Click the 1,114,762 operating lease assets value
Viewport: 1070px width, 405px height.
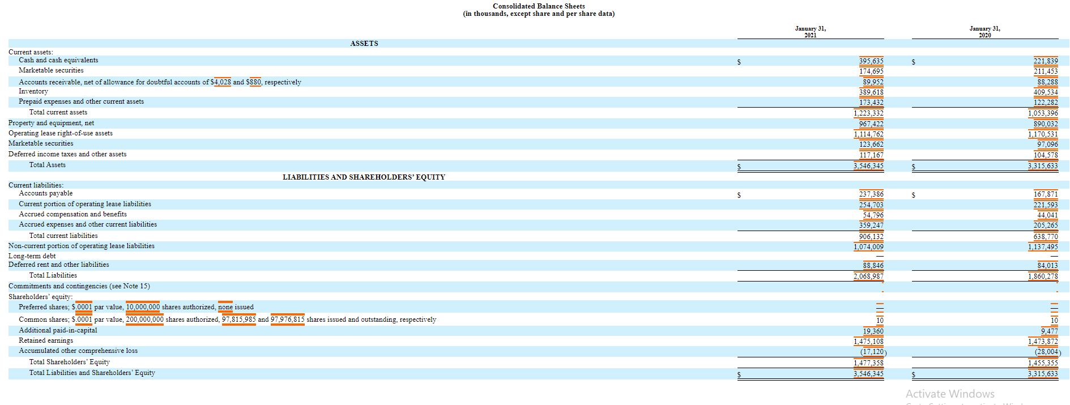868,134
